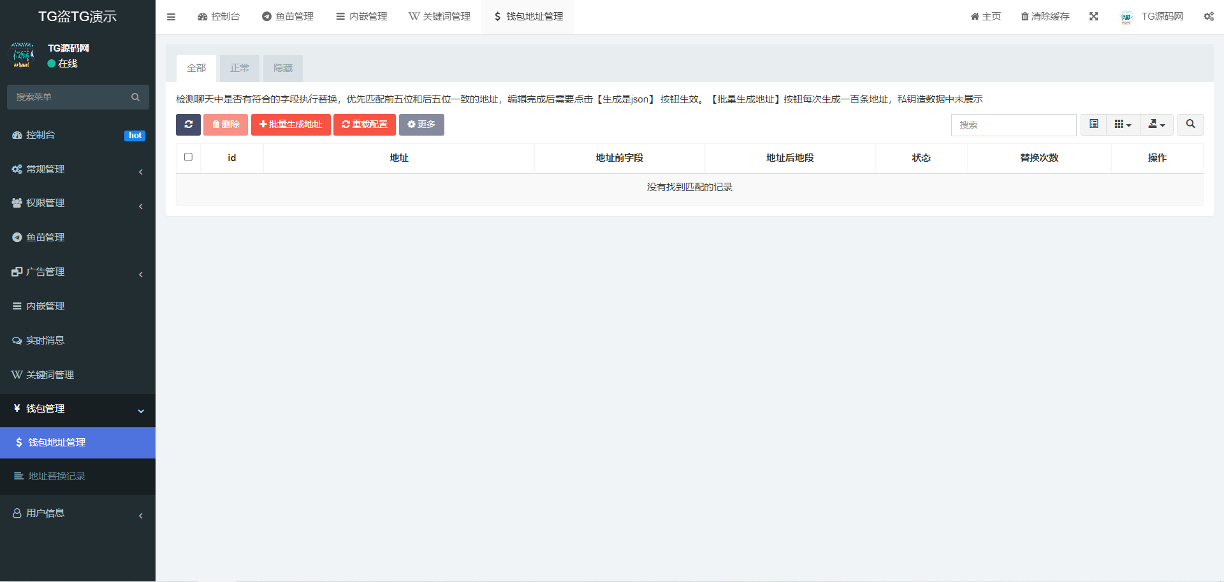Click the fullscreen expand icon in header
The height and width of the screenshot is (582, 1224).
point(1093,17)
